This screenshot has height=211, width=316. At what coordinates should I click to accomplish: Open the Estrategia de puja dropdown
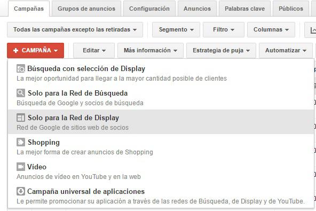(x=221, y=50)
